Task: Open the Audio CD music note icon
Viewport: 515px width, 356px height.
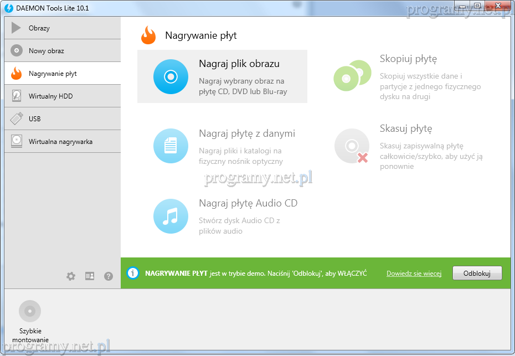Action: tap(171, 216)
